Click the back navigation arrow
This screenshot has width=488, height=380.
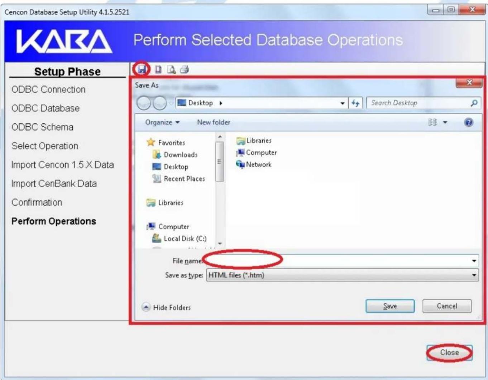(144, 103)
